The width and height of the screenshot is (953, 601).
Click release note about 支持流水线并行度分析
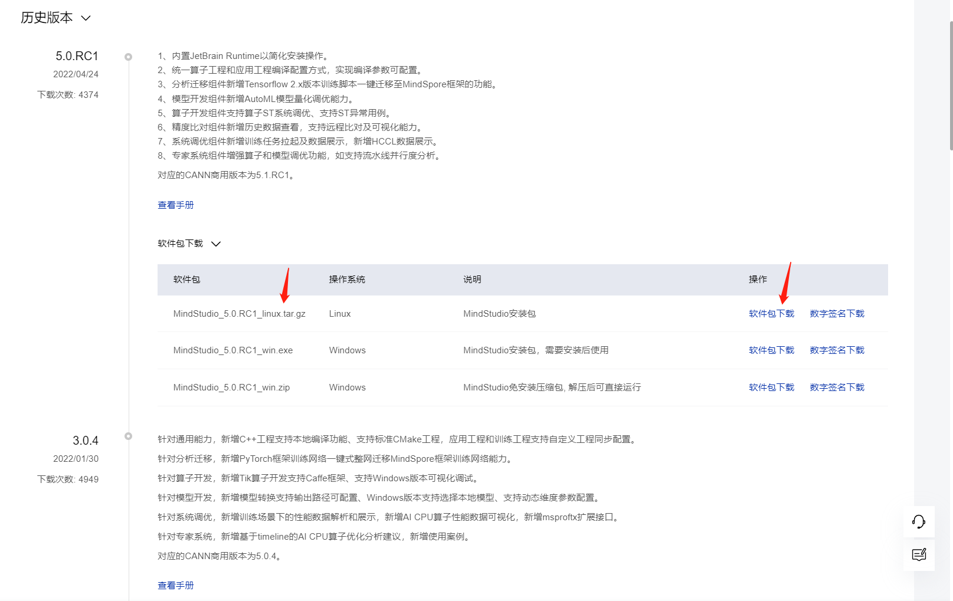coord(300,156)
